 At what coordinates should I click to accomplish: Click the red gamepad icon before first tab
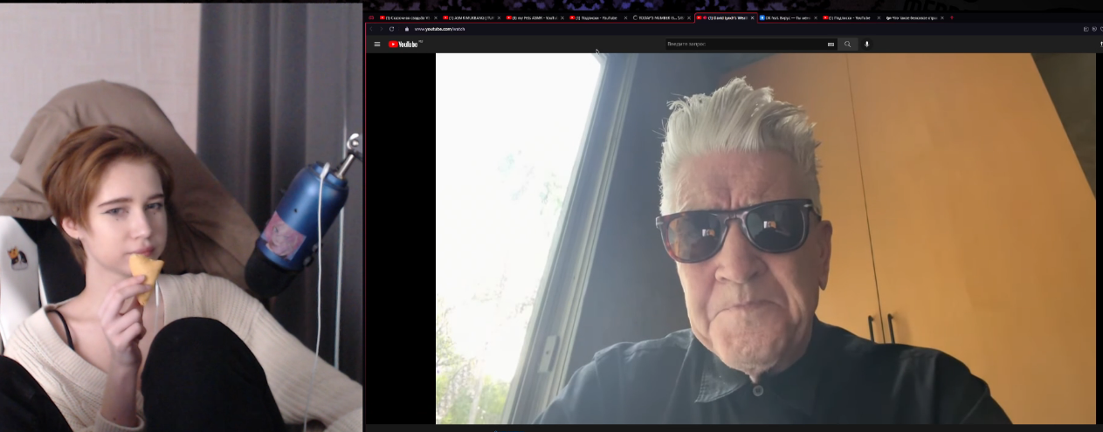click(x=371, y=17)
